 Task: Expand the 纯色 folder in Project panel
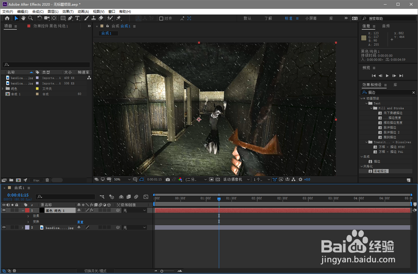[x=3, y=89]
